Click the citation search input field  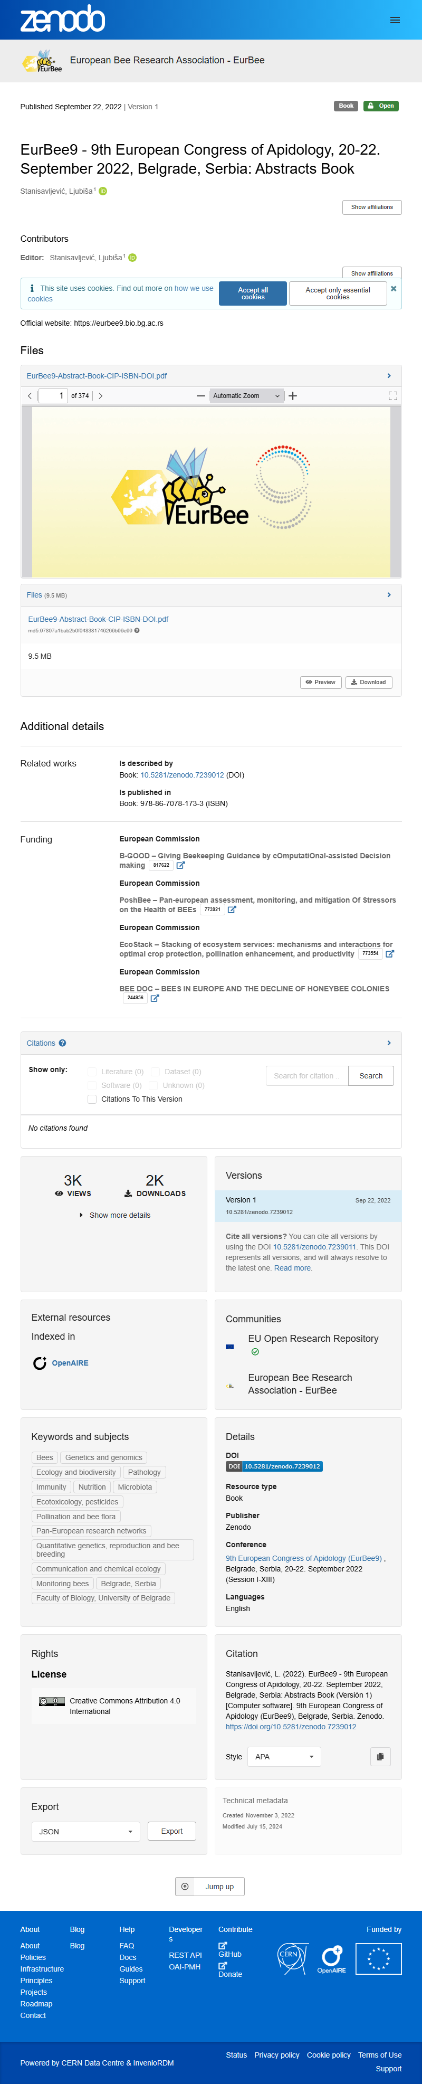[x=306, y=1075]
